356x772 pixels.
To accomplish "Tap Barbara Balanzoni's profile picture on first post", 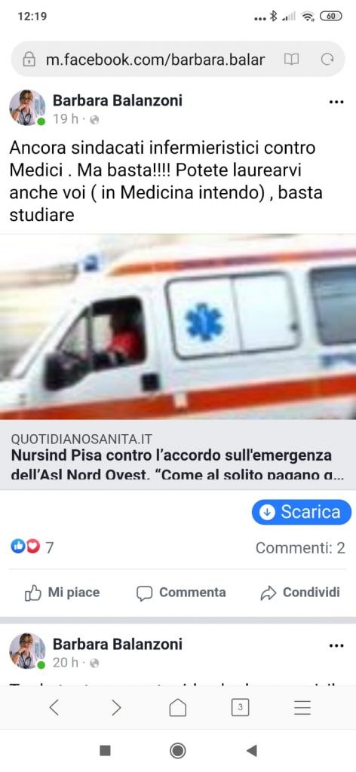I will (27, 108).
